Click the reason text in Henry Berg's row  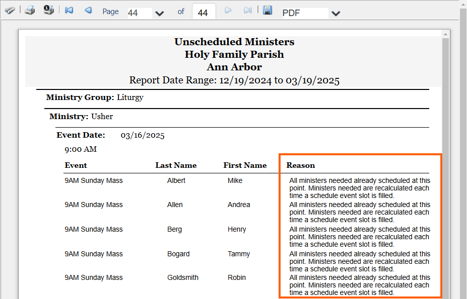[x=360, y=237]
